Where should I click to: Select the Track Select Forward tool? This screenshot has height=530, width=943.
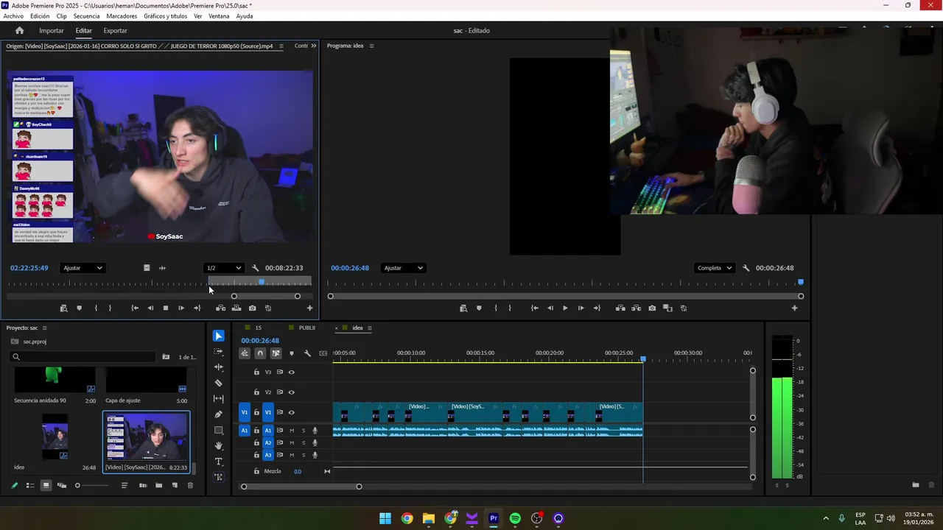tap(218, 351)
